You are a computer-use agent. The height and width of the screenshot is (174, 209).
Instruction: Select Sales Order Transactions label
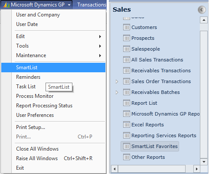click(161, 81)
